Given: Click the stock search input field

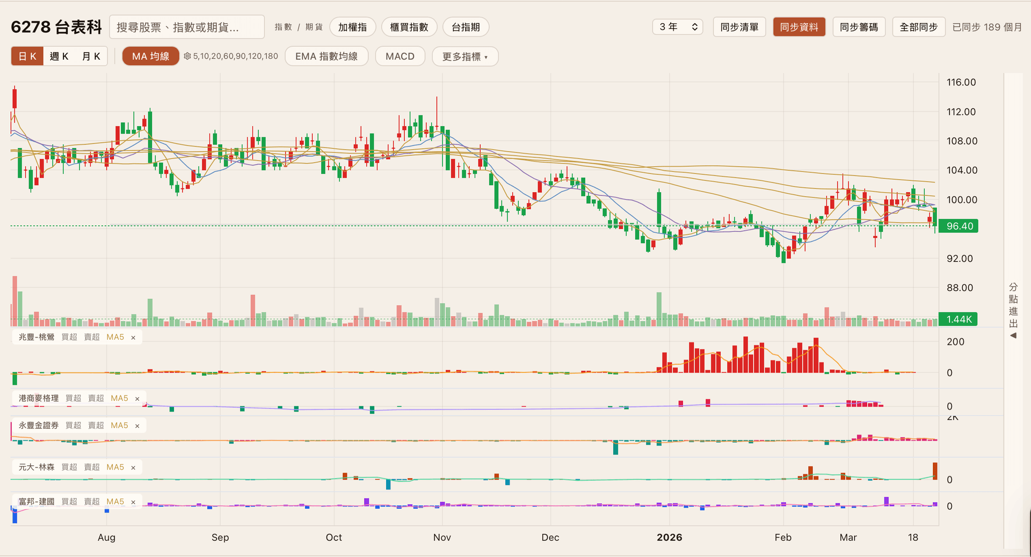Looking at the screenshot, I should (x=187, y=27).
